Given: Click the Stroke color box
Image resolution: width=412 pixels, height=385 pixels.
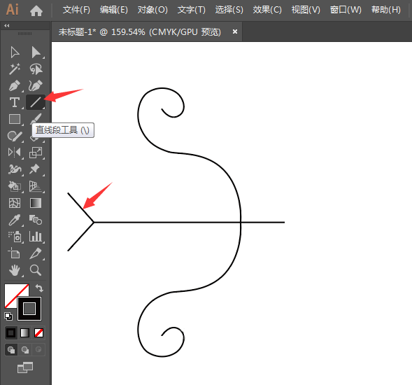Looking at the screenshot, I should [x=29, y=309].
